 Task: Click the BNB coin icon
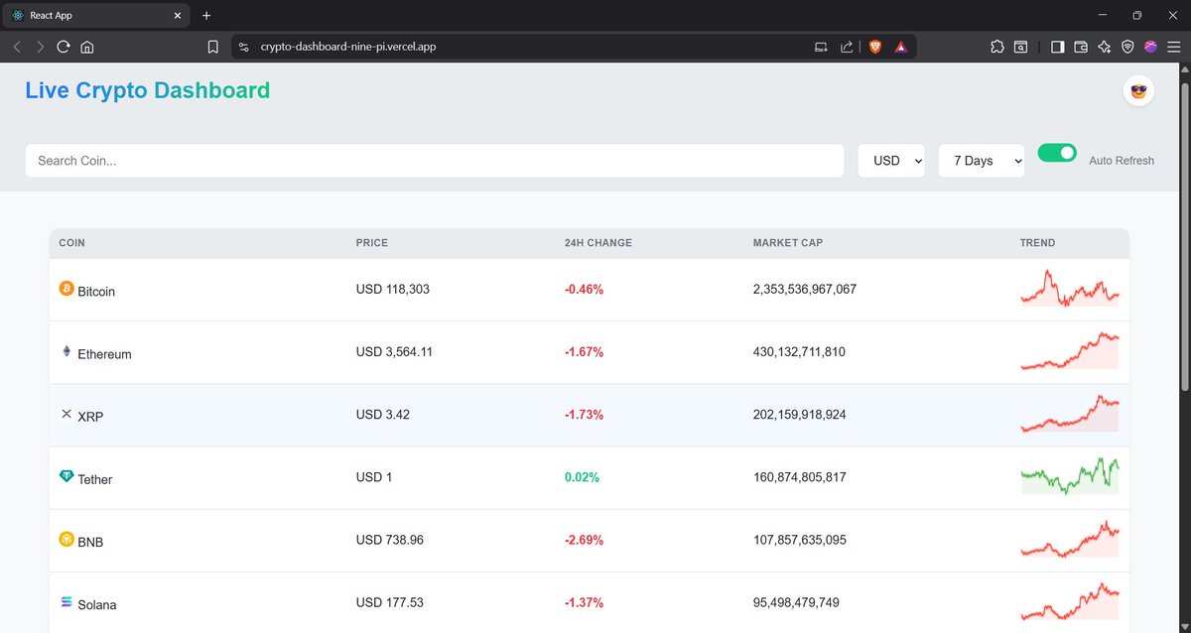[x=66, y=540]
